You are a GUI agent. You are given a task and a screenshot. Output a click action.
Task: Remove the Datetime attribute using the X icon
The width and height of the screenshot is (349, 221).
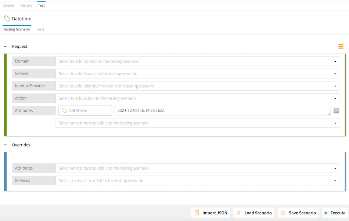[x=336, y=110]
